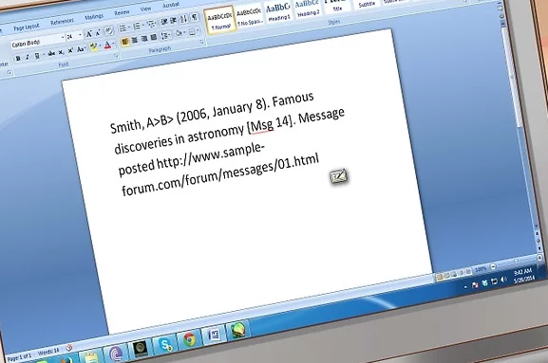This screenshot has width=548, height=363.
Task: Toggle show paragraph marks
Action: tap(195, 17)
